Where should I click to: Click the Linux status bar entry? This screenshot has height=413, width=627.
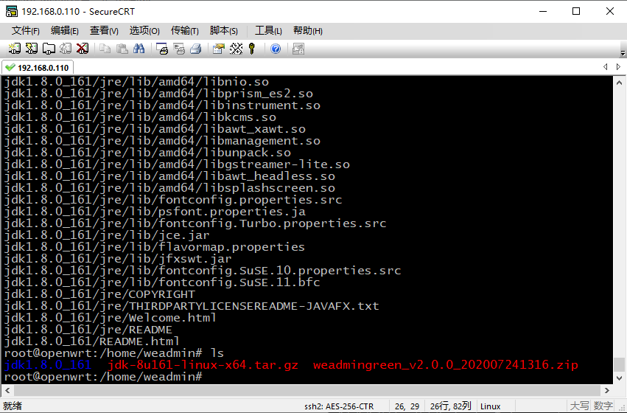coord(490,406)
